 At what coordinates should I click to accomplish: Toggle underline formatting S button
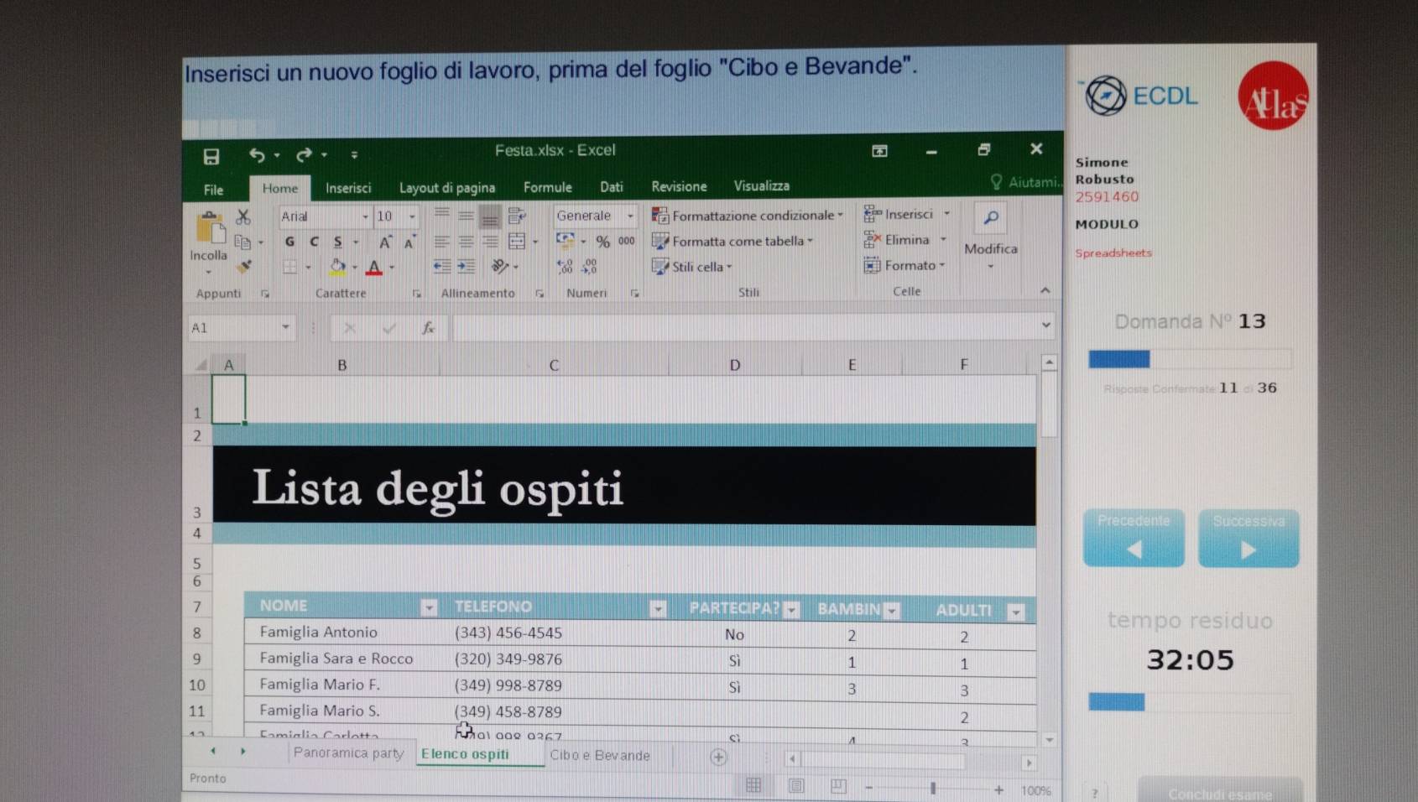338,242
